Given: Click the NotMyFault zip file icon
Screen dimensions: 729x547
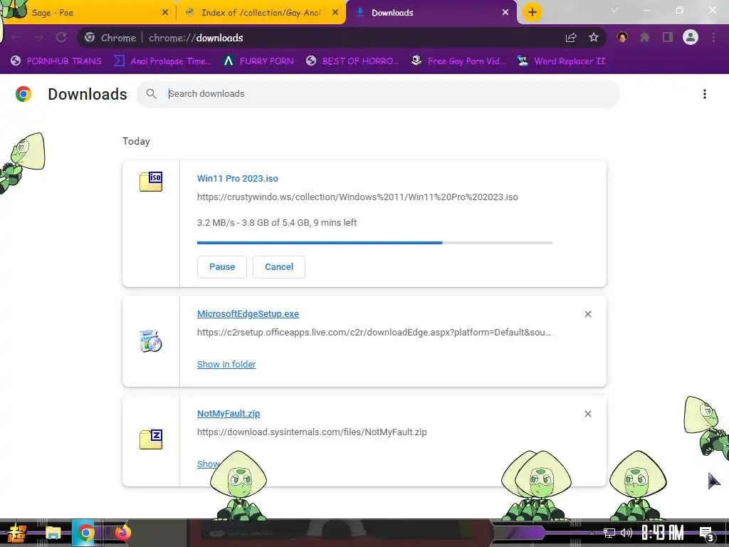Looking at the screenshot, I should point(151,439).
